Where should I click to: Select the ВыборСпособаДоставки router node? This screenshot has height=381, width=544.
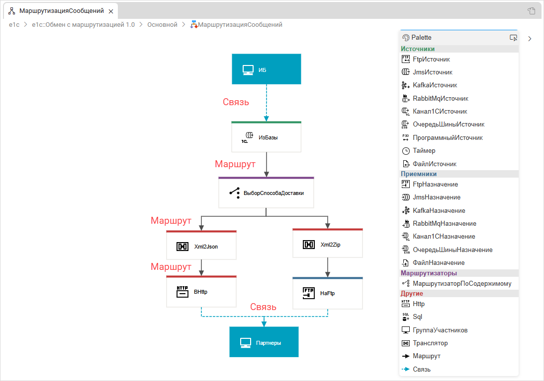[267, 193]
